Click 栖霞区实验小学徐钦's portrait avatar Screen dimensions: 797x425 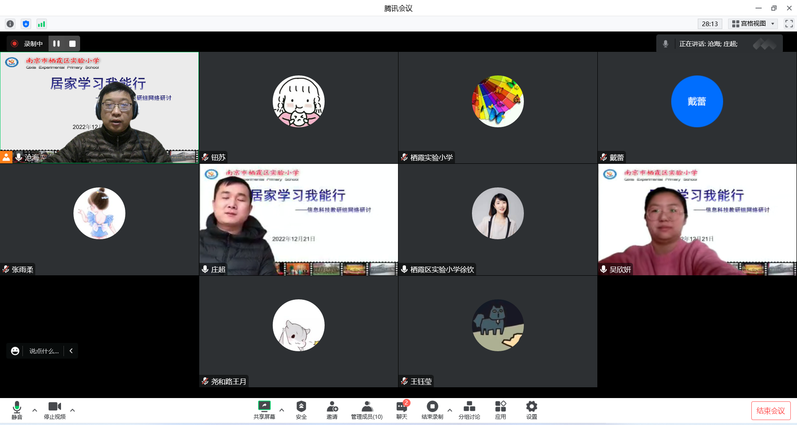coord(498,213)
